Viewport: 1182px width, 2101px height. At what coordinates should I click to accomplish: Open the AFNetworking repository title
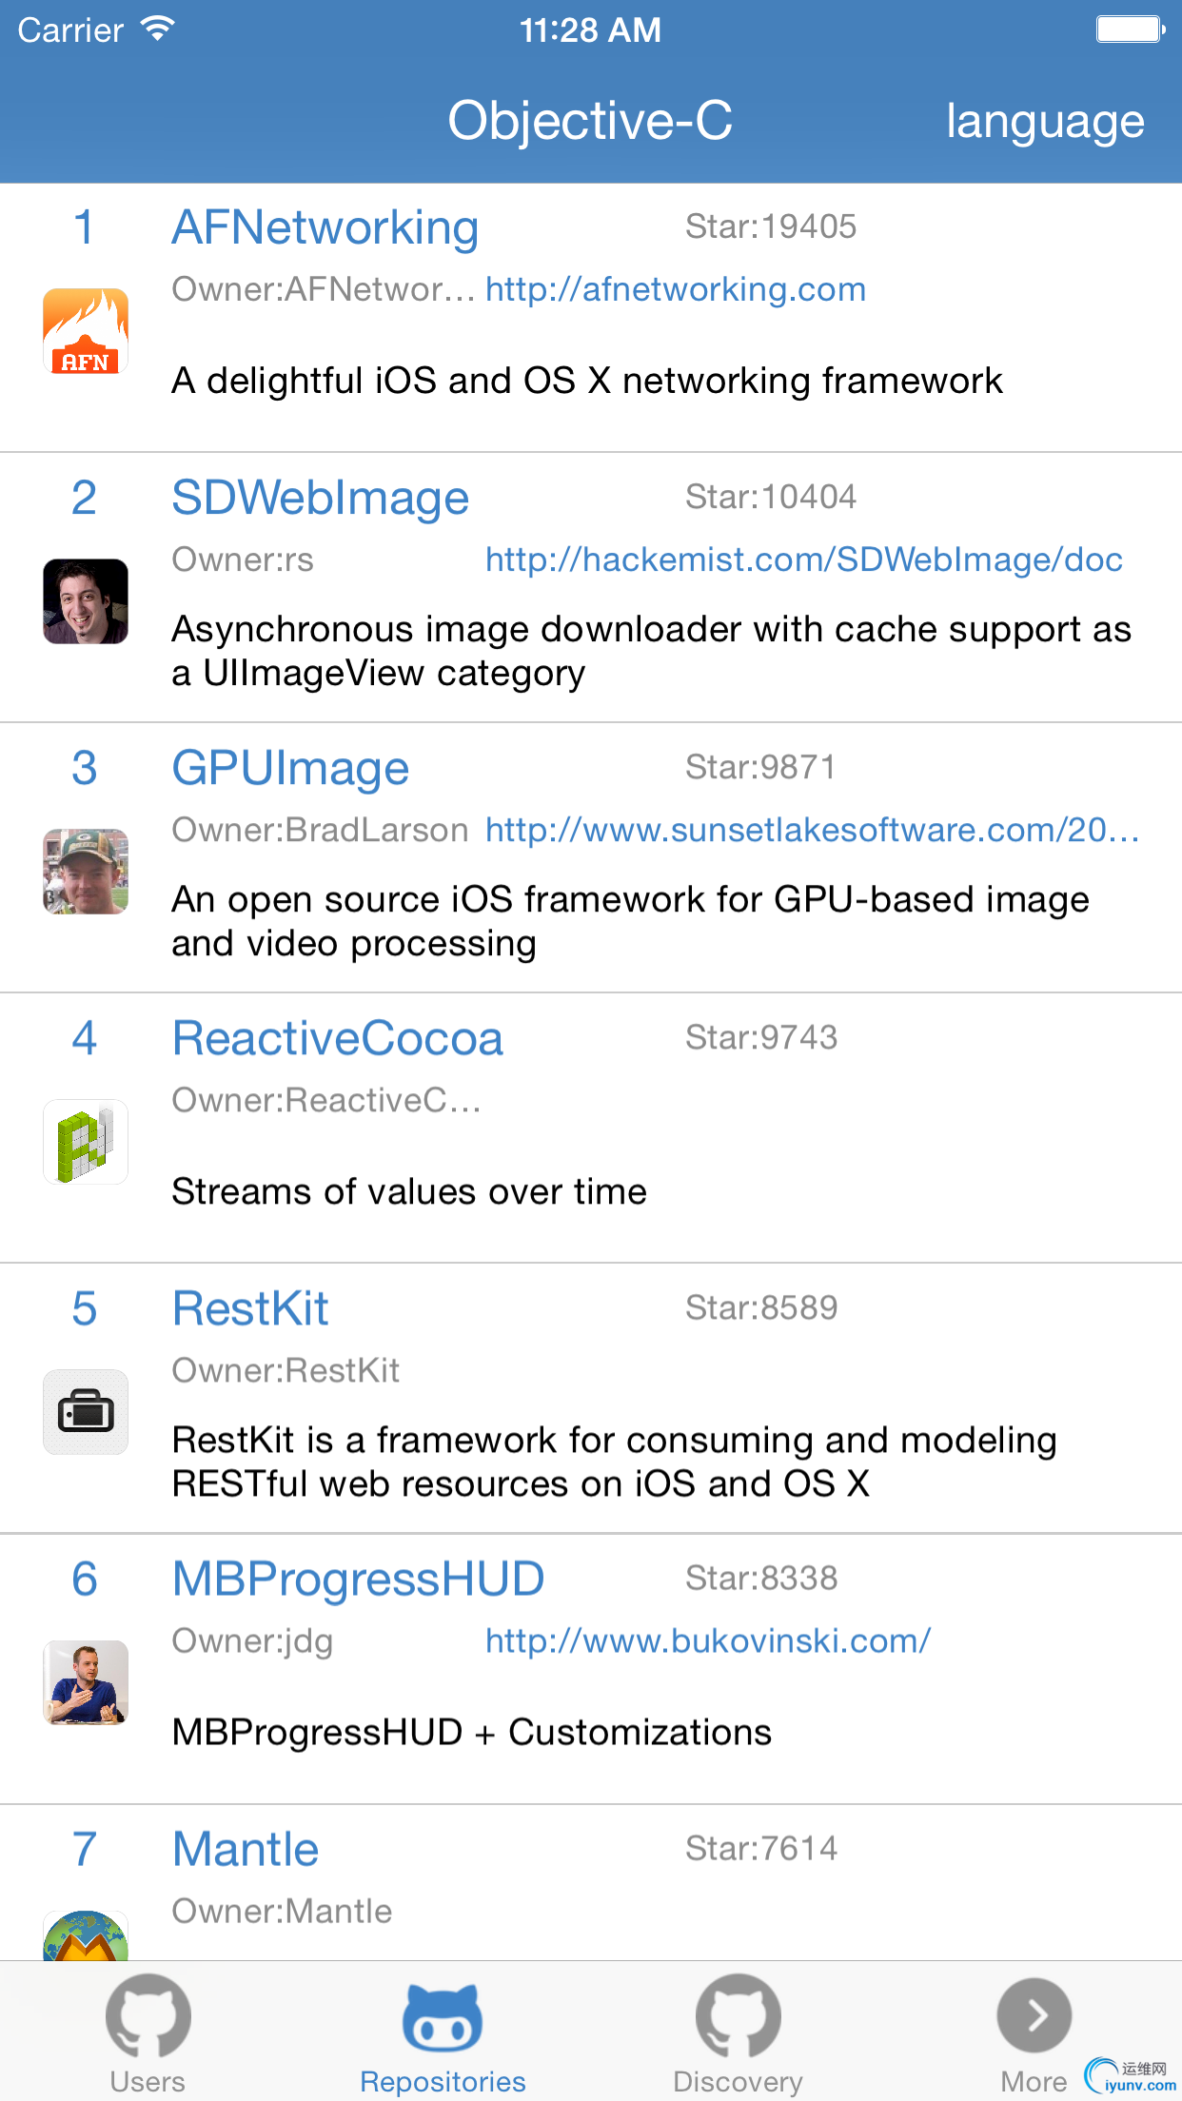(325, 228)
